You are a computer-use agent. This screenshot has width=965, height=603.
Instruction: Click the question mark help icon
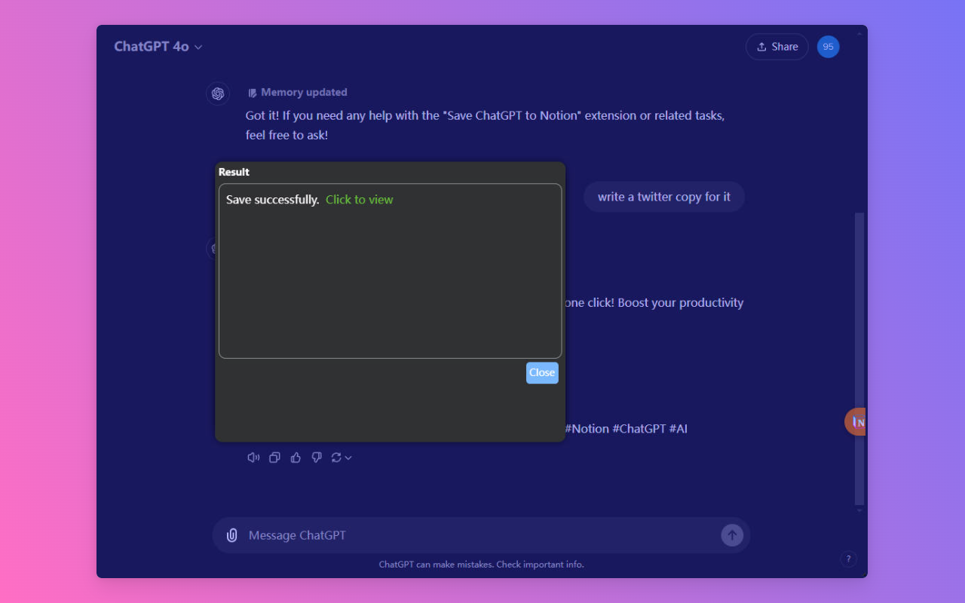tap(848, 559)
